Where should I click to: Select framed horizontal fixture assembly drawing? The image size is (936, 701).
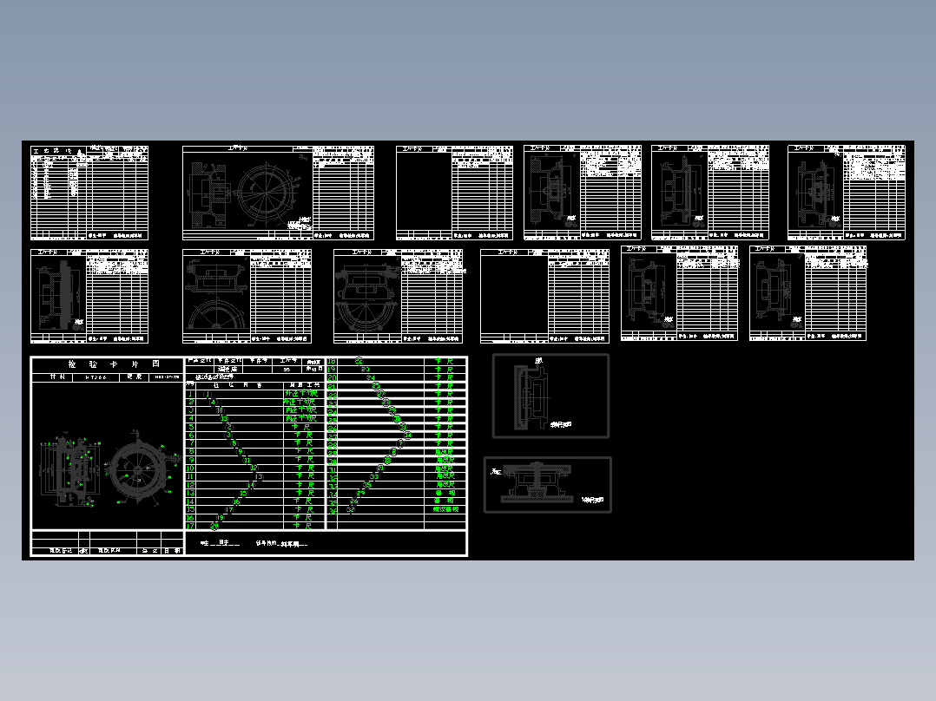point(548,484)
